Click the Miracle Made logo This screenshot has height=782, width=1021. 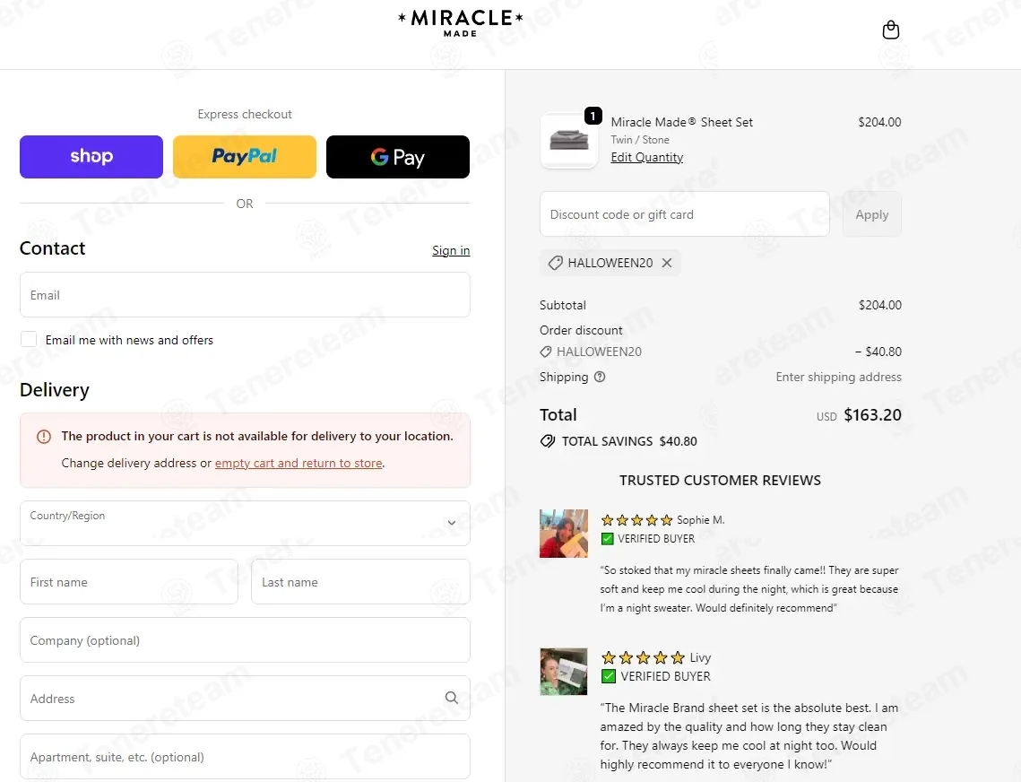coord(461,23)
